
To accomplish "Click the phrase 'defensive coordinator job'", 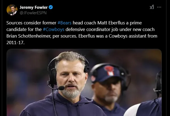I will point(89,29).
